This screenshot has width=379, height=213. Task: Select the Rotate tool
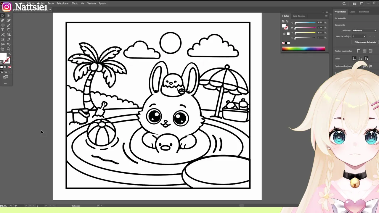coord(9,30)
